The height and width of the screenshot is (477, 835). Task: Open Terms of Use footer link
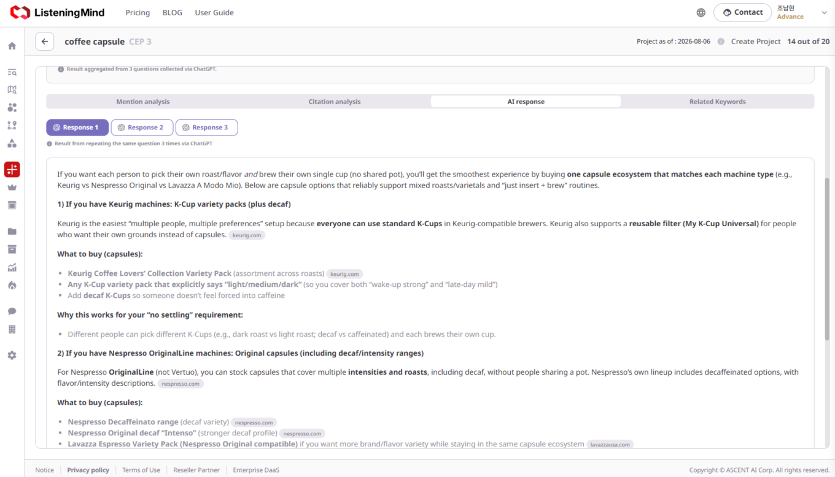(x=141, y=470)
